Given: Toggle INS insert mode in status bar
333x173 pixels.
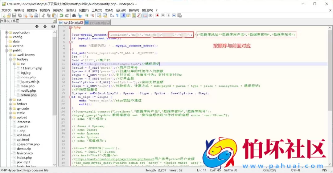Looking at the screenshot, I should point(324,170).
